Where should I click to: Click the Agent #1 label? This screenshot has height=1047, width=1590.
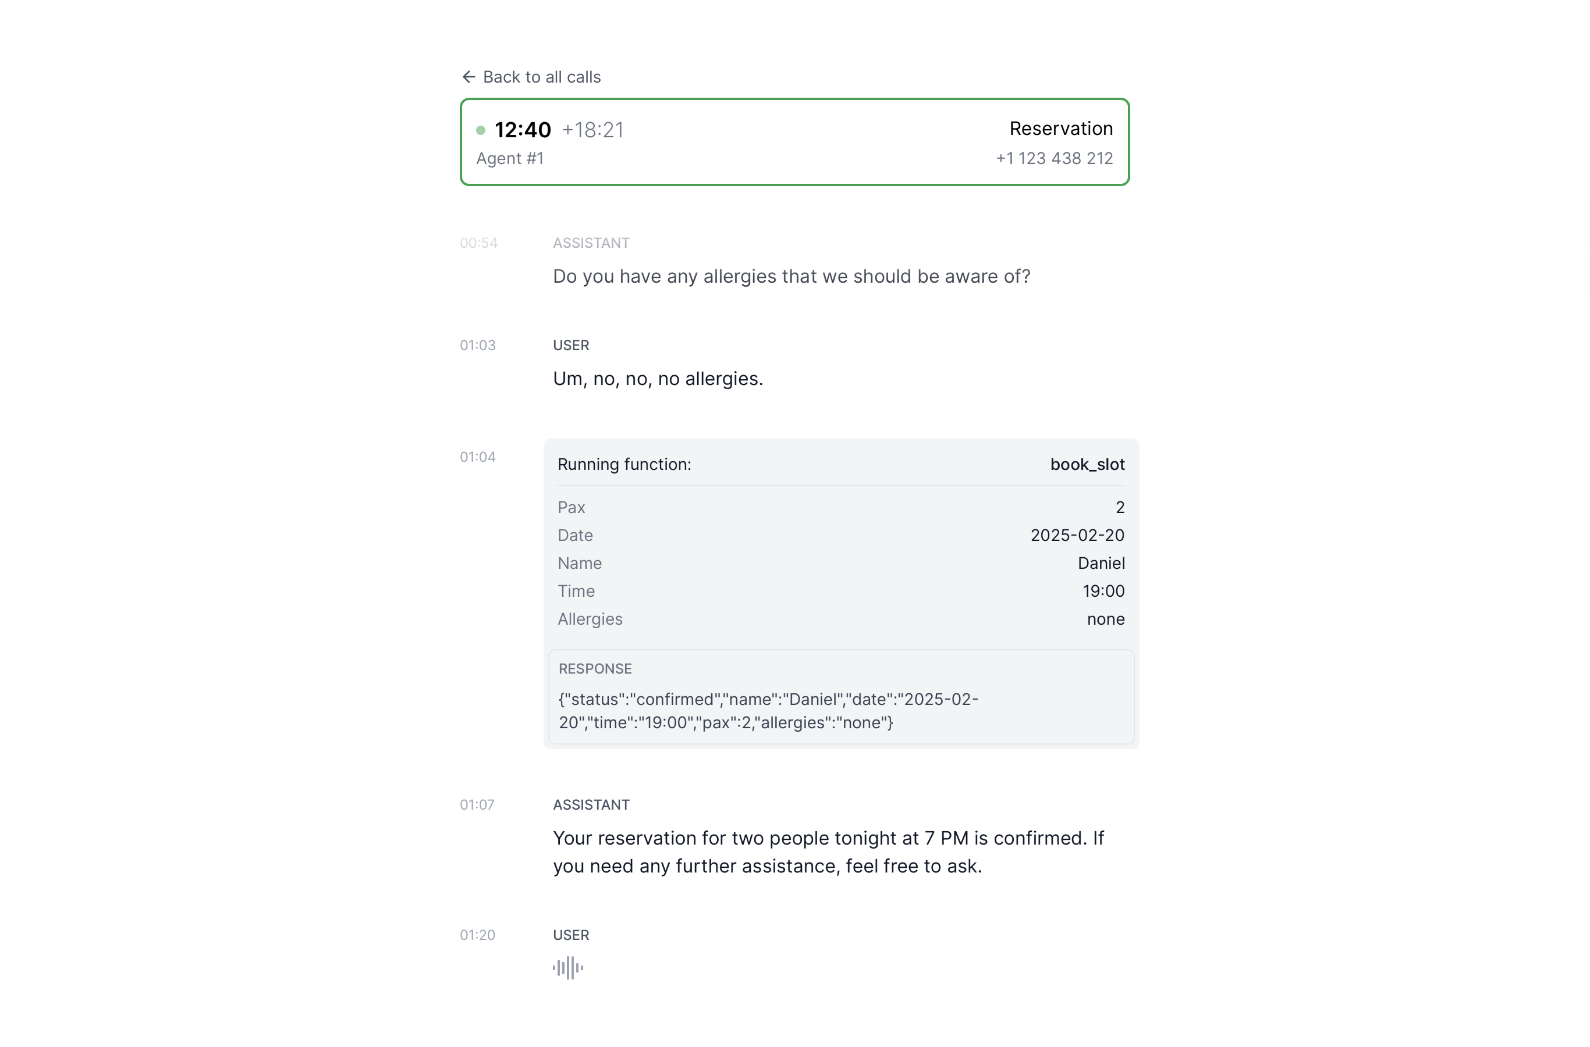click(510, 158)
